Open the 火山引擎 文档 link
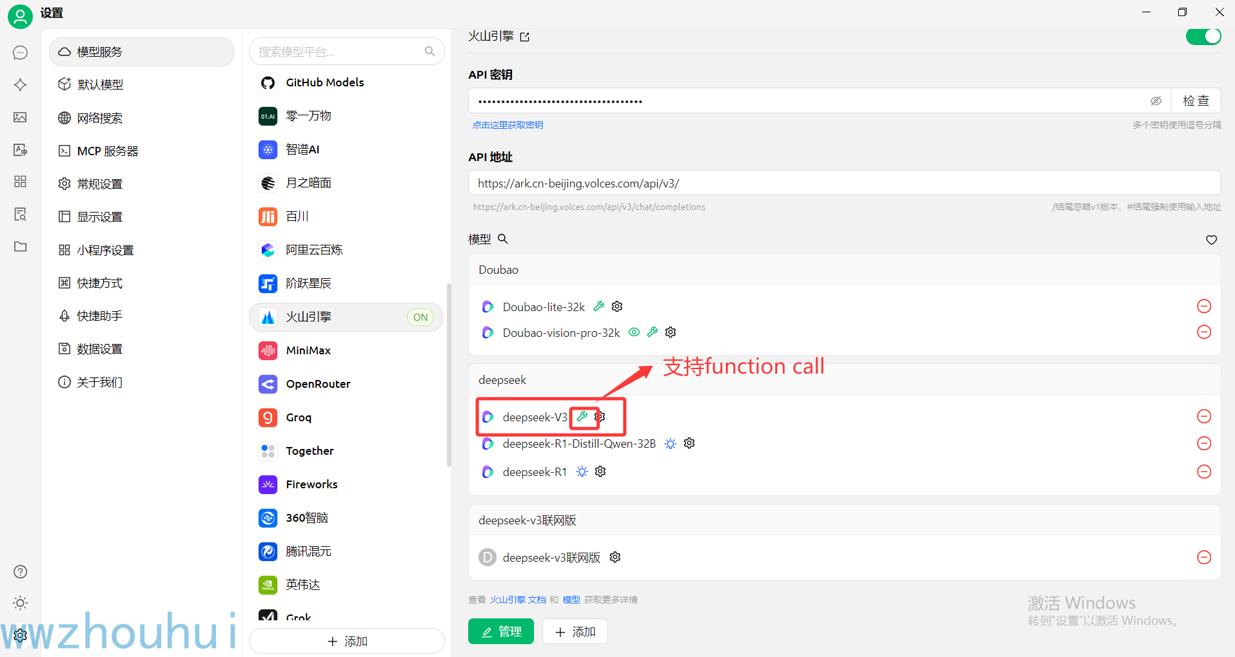Viewport: 1235px width, 657px height. tap(518, 600)
